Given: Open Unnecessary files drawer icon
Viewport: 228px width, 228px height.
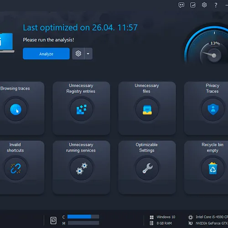Looking at the screenshot, I should (147, 109).
